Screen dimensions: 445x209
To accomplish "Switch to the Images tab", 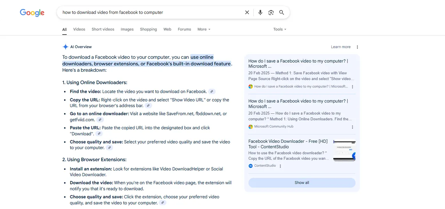I will pos(127,29).
